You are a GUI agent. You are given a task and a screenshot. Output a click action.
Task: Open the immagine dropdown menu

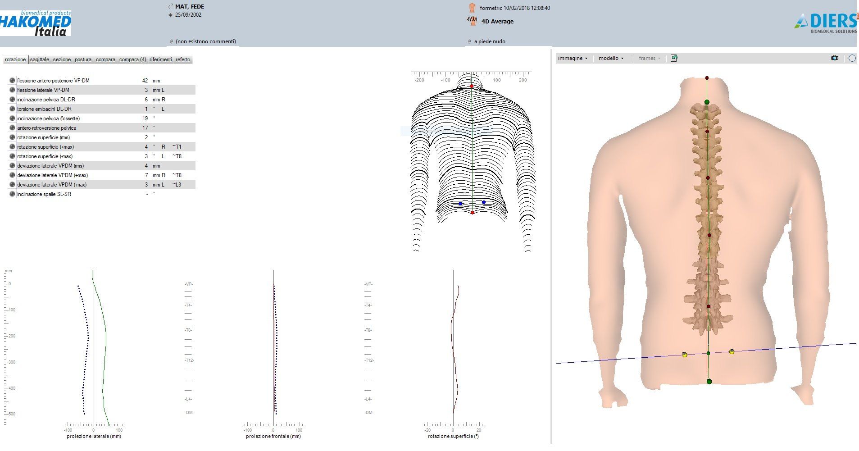(573, 58)
